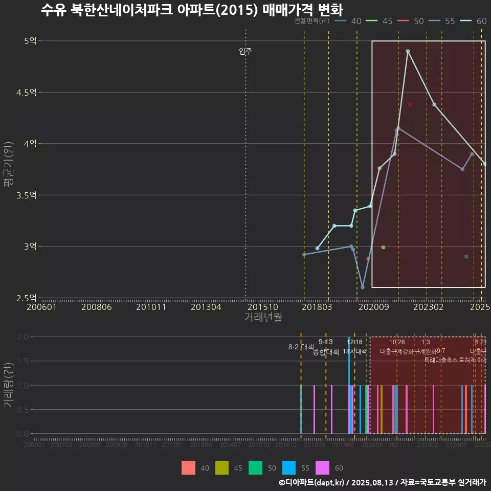
Task: Click the '2.5억' y-axis label
Action: pos(27,298)
